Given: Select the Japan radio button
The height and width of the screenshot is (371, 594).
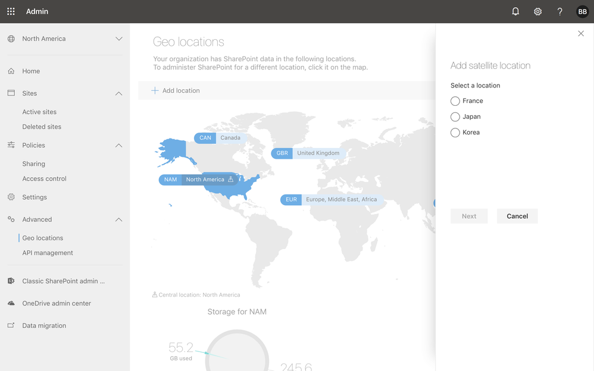Looking at the screenshot, I should click(x=455, y=117).
